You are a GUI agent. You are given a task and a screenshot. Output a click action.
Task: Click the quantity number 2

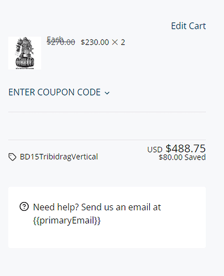123,43
